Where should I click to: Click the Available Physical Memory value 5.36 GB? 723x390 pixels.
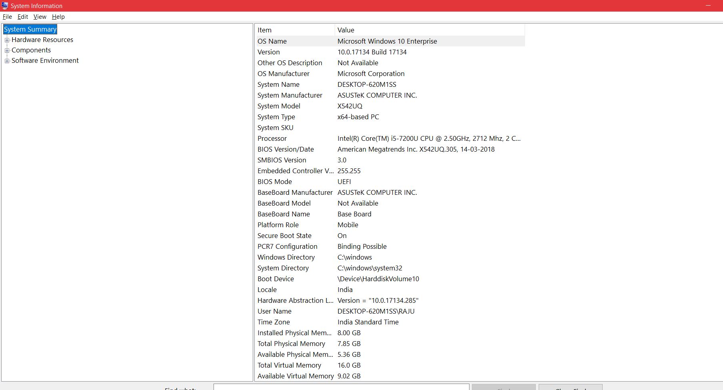(349, 354)
